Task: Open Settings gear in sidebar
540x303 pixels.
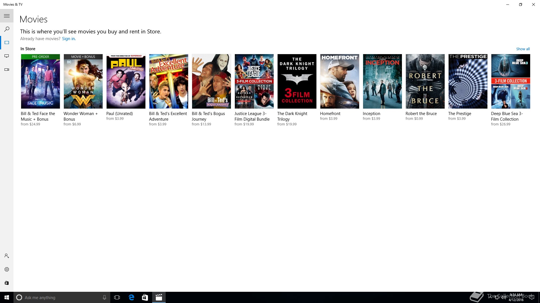Action: (7, 269)
